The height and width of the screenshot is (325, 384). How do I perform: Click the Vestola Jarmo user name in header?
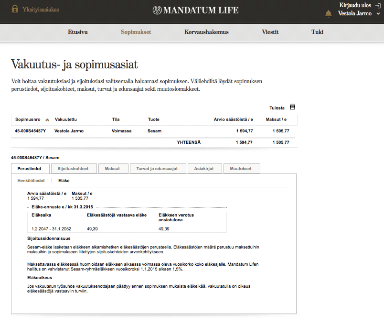tap(354, 13)
